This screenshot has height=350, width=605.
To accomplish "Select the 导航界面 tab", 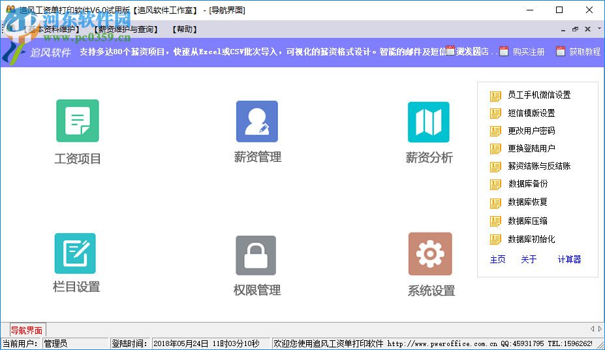I will point(27,330).
